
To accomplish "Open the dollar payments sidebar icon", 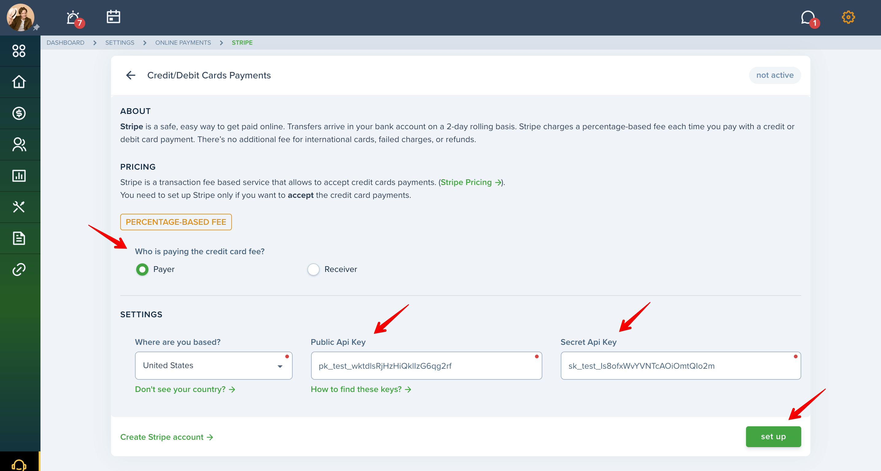I will pyautogui.click(x=19, y=113).
